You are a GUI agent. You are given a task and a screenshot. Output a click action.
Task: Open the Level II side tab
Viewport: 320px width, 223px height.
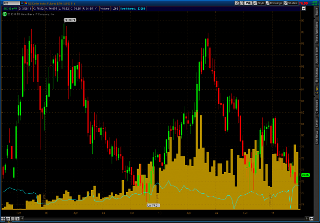click(317, 122)
